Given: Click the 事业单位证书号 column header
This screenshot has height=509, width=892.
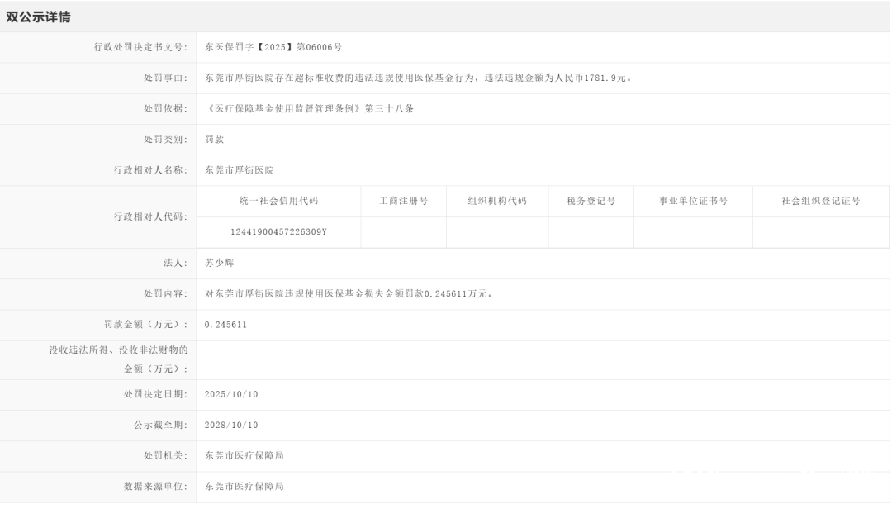Looking at the screenshot, I should [693, 202].
